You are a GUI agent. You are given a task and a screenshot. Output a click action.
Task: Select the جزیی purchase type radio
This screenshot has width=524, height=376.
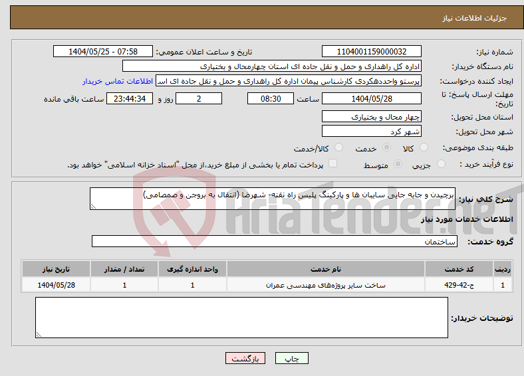(x=441, y=163)
